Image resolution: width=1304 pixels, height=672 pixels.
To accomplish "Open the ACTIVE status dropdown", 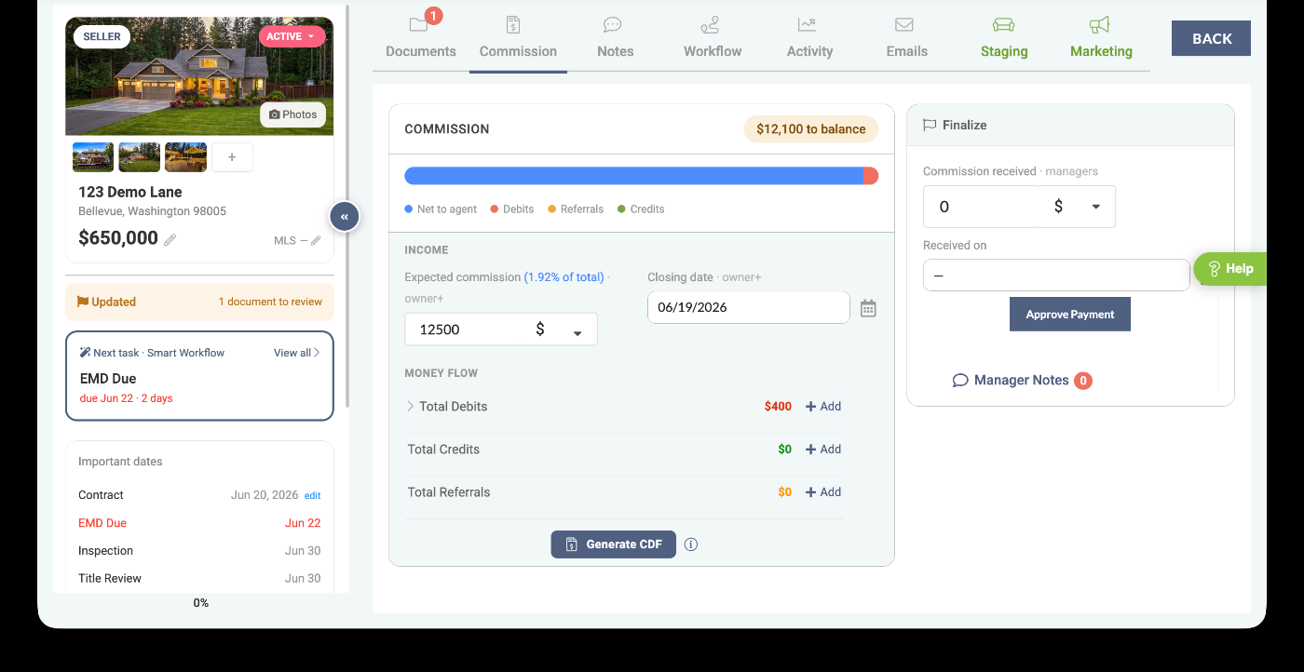I will (x=292, y=36).
